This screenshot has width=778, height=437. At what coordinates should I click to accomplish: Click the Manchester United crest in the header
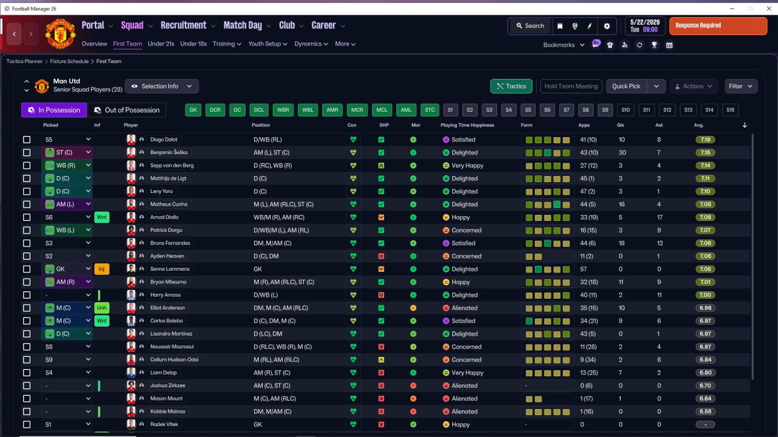(60, 34)
